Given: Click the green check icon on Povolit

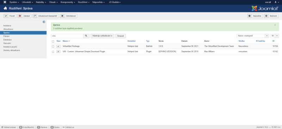Looking at the screenshot, I should coord(6,16).
